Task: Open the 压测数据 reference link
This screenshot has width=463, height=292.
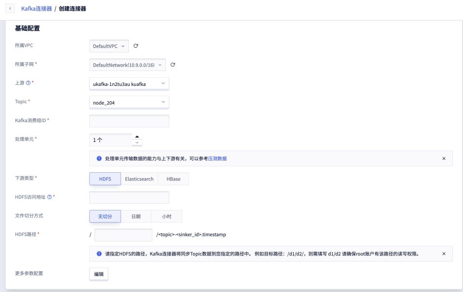Action: tap(218, 158)
